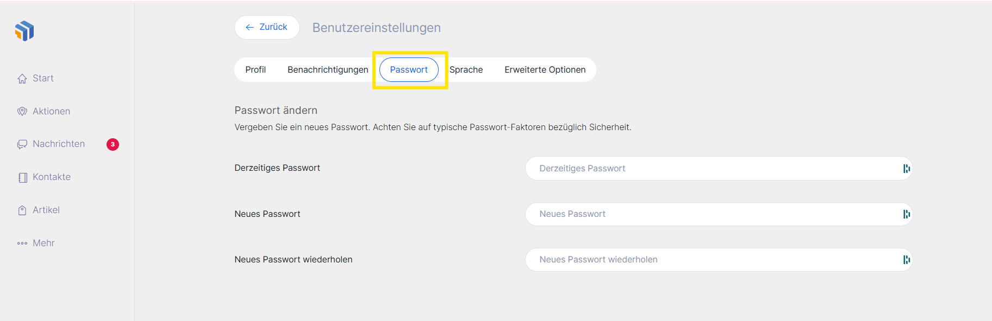Click the Artikel sidebar icon
992x321 pixels.
tap(22, 210)
